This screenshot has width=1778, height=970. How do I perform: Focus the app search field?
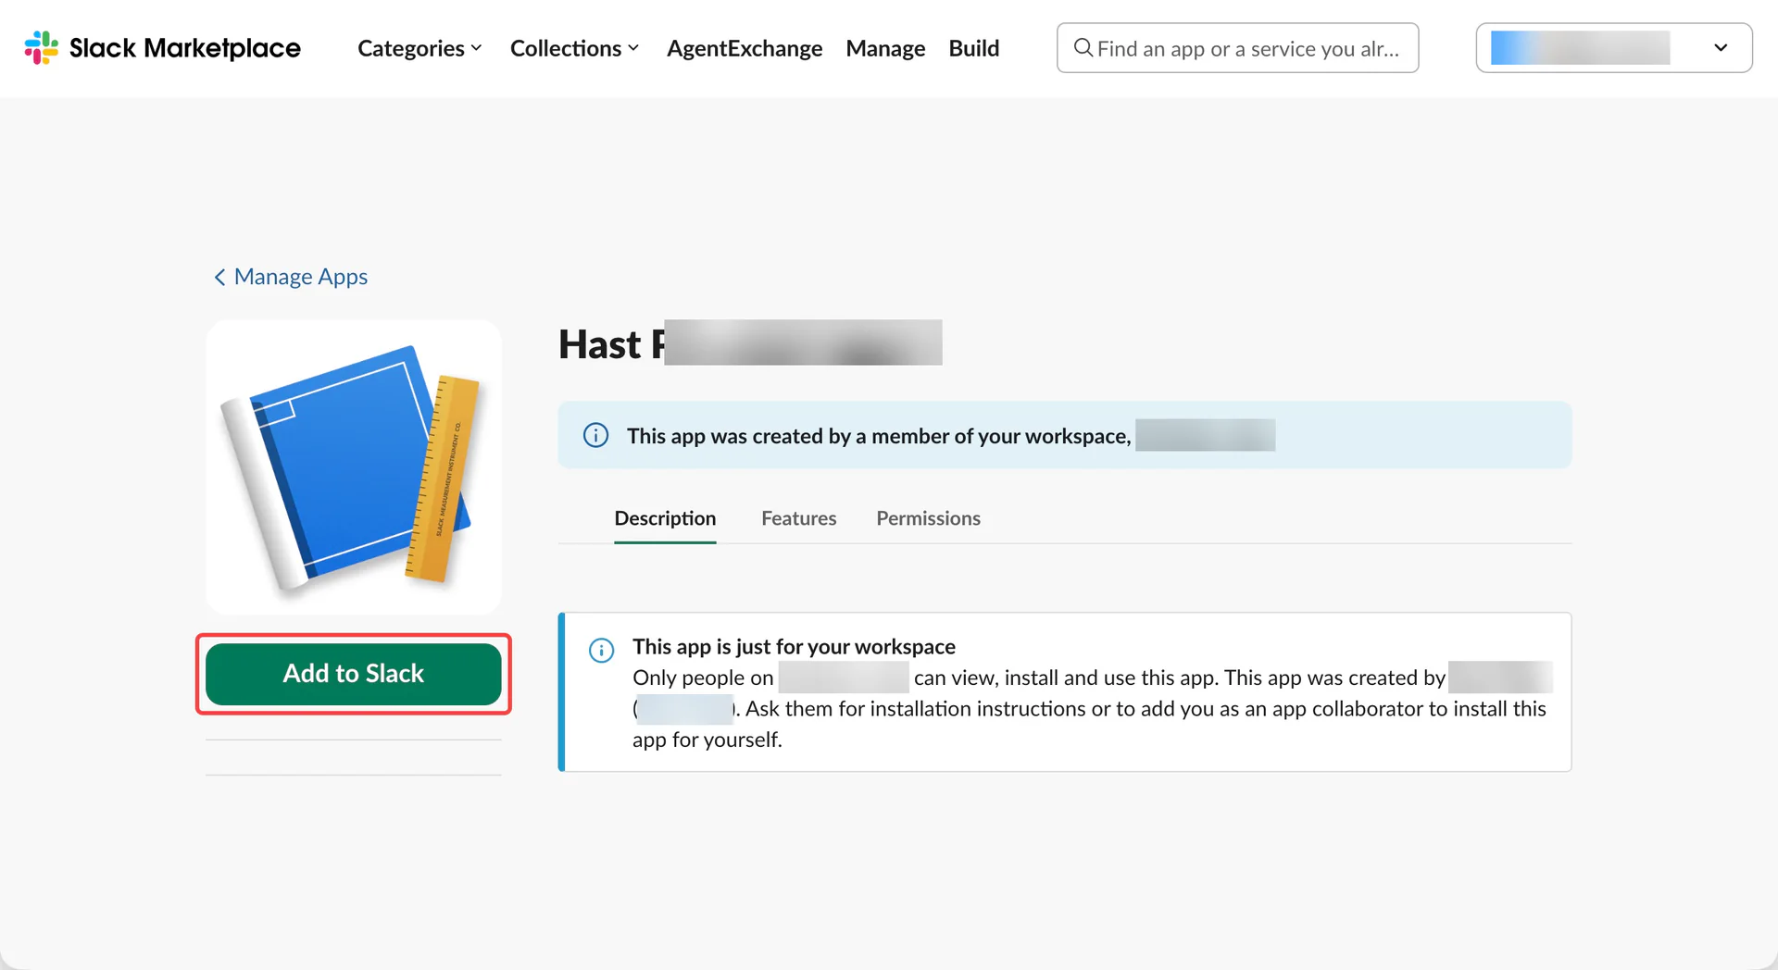[1237, 48]
